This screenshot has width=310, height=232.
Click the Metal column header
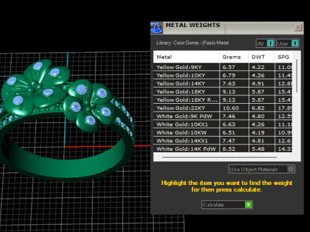tap(186, 57)
